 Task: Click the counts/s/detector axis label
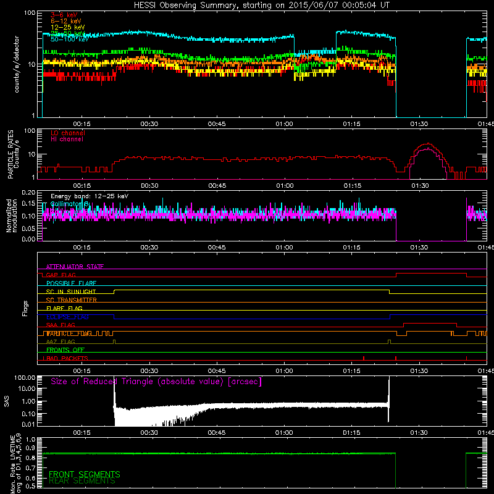pos(17,64)
